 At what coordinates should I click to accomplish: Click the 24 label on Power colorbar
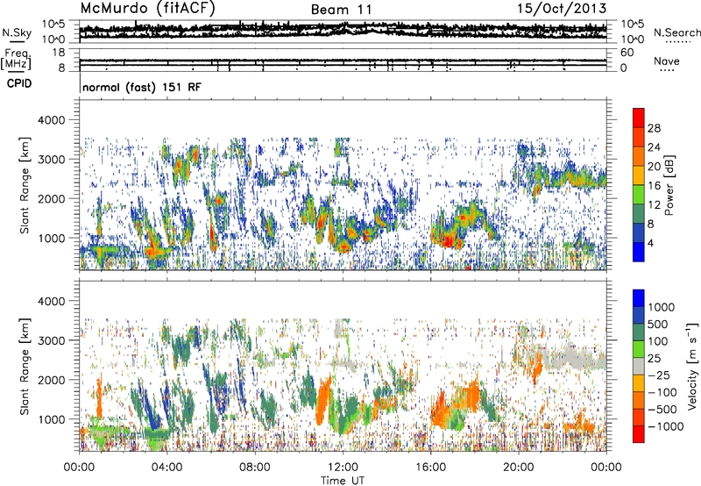point(654,147)
